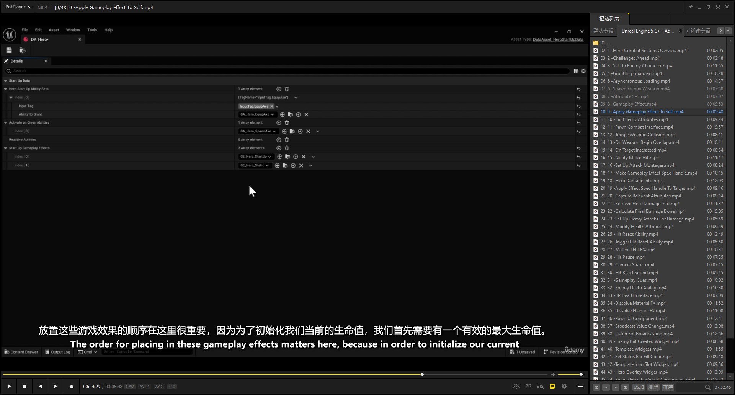Remove the InputTag.EquipAxe tag

click(272, 106)
